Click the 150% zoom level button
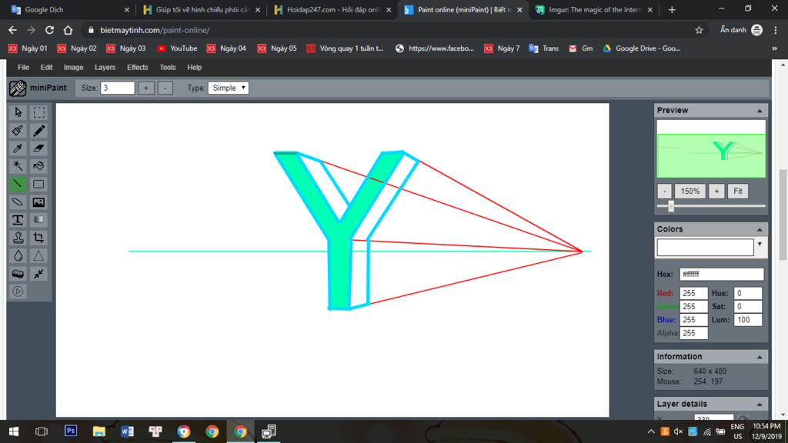This screenshot has height=443, width=788. (x=690, y=192)
